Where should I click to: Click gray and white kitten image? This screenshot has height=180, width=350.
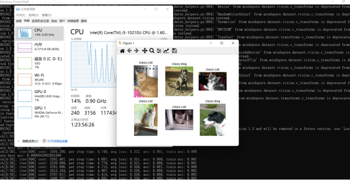[x=213, y=81]
